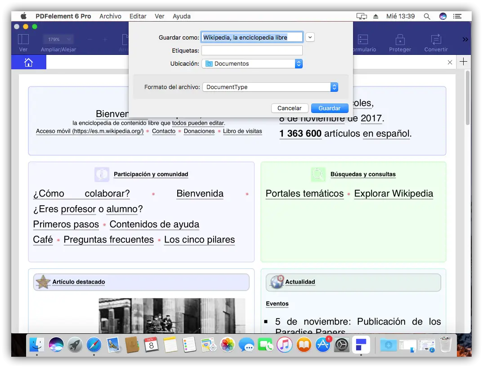Open the Ayuda menu
483x368 pixels.
[x=181, y=16]
